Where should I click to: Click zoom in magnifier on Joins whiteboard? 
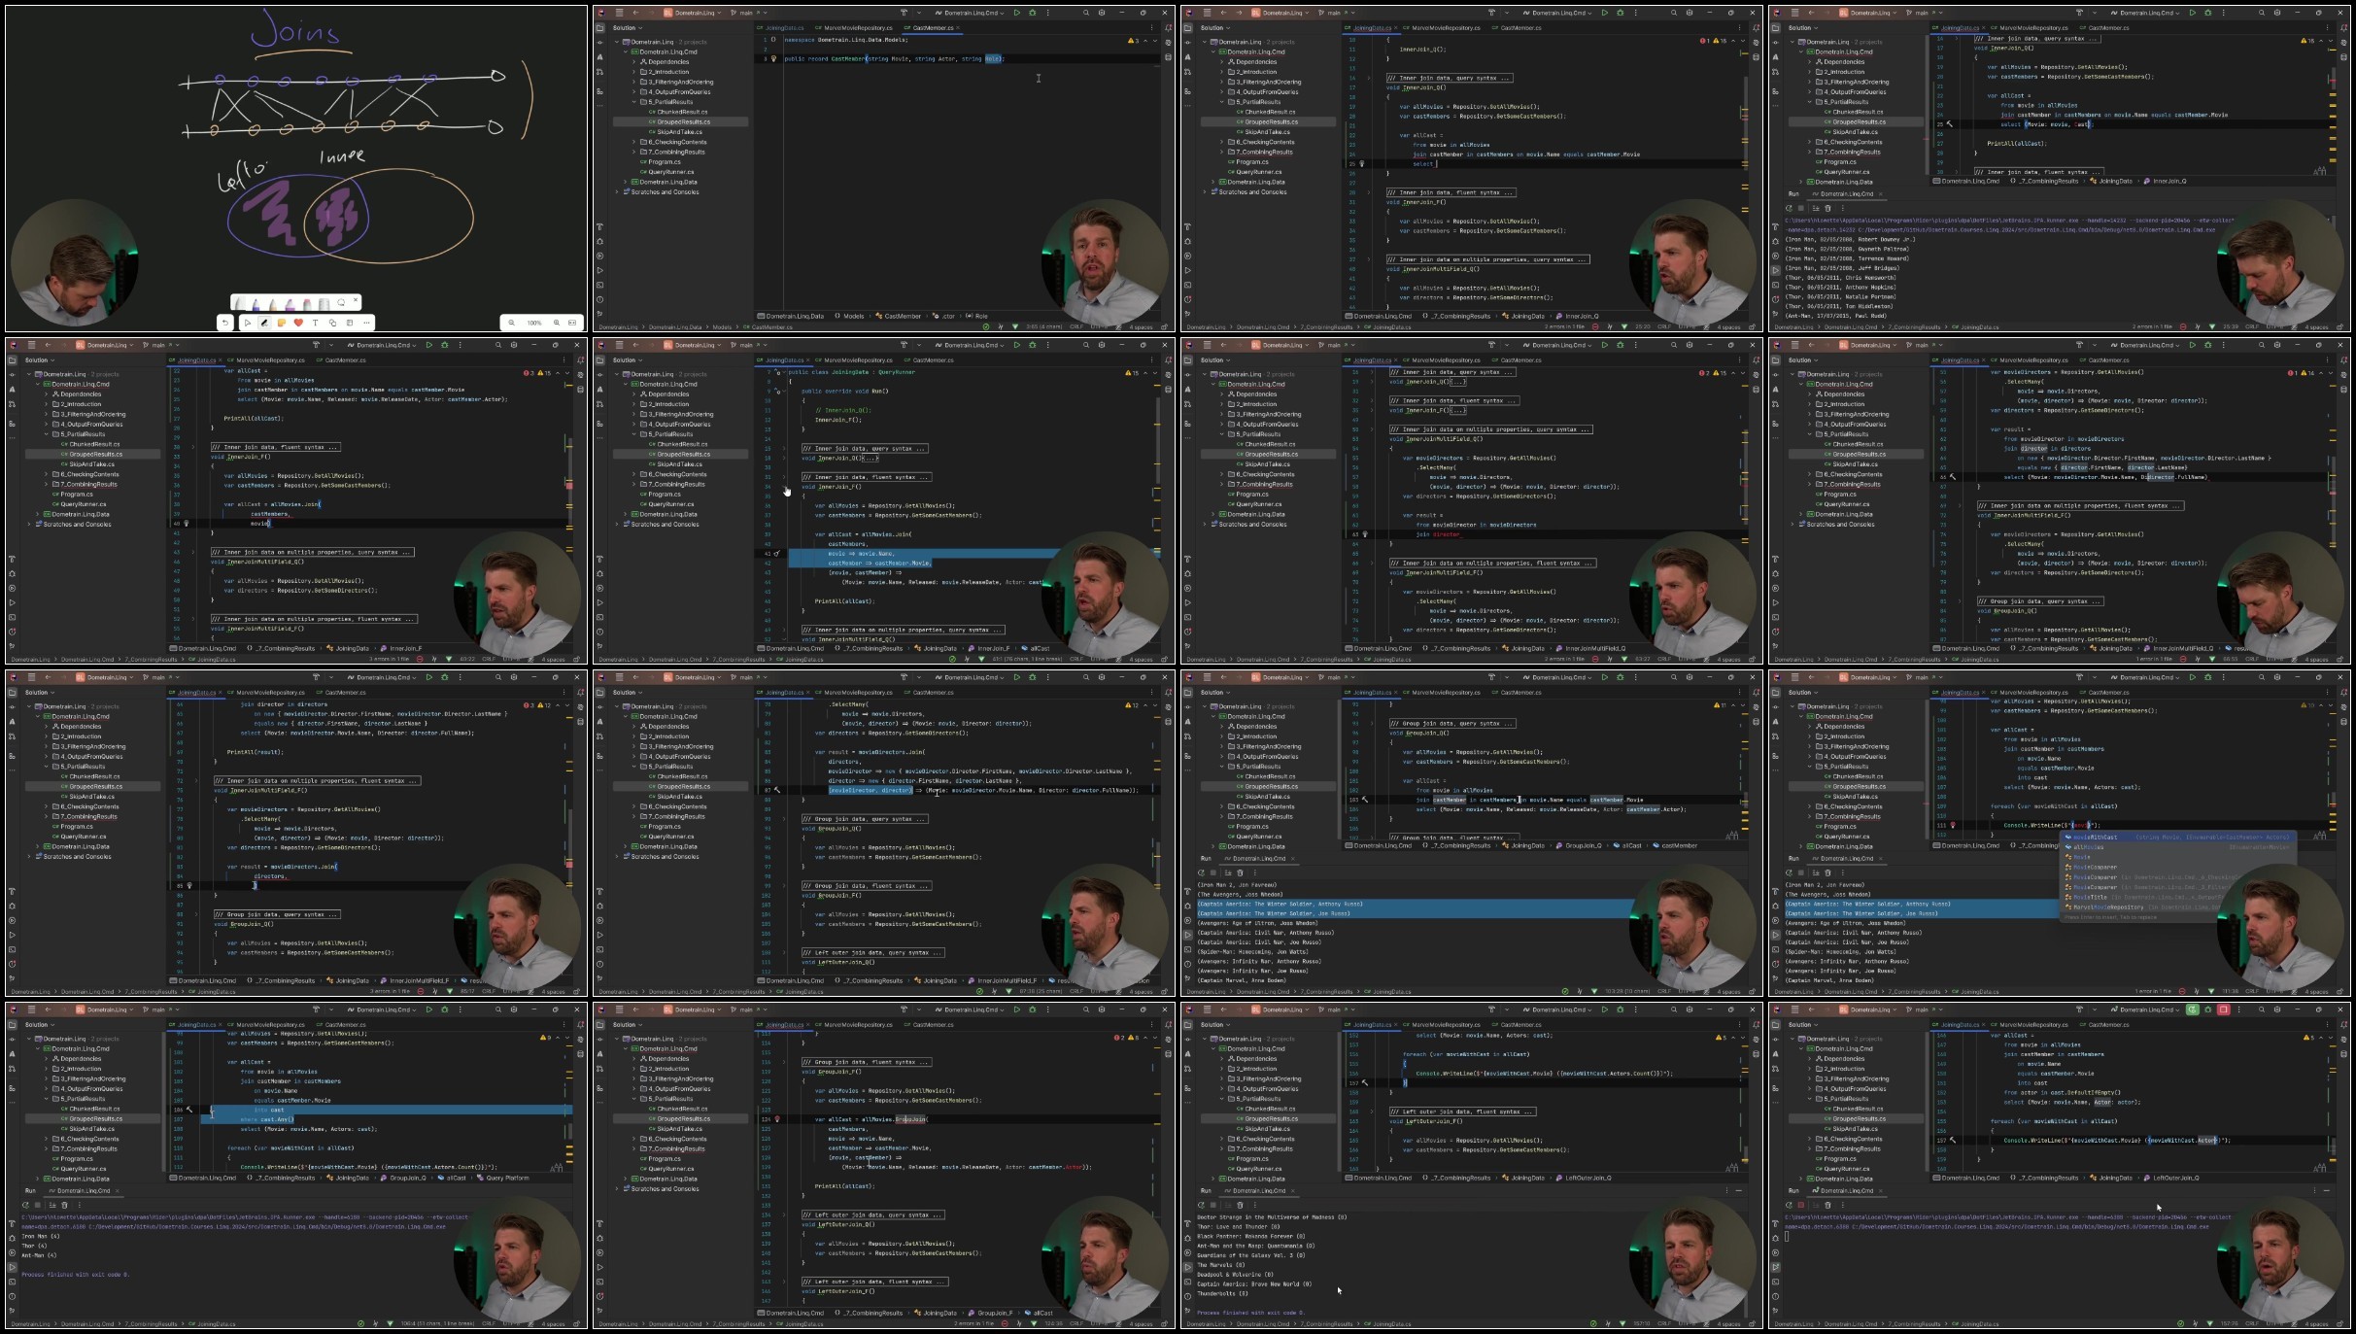(557, 323)
